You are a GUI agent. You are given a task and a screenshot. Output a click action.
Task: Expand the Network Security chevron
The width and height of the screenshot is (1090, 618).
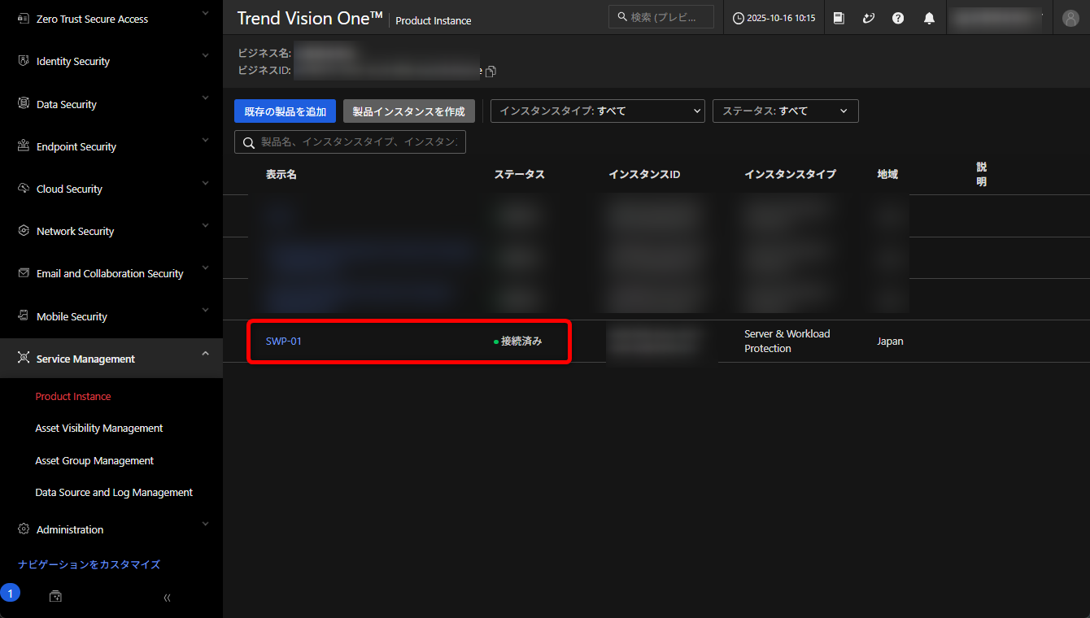[205, 225]
